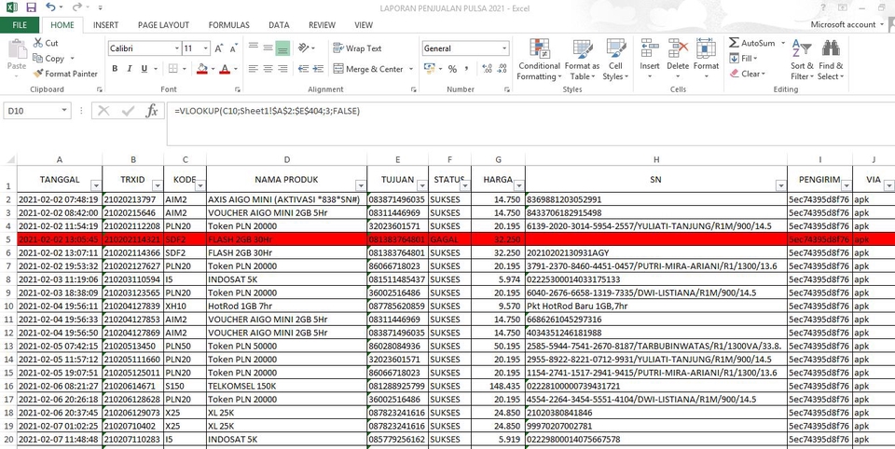Apply percent style format
Viewport: 895px width, 449px height.
(452, 69)
